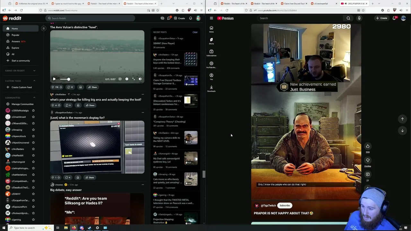Click Create Custom Feed
This screenshot has width=411, height=231.
21,87
